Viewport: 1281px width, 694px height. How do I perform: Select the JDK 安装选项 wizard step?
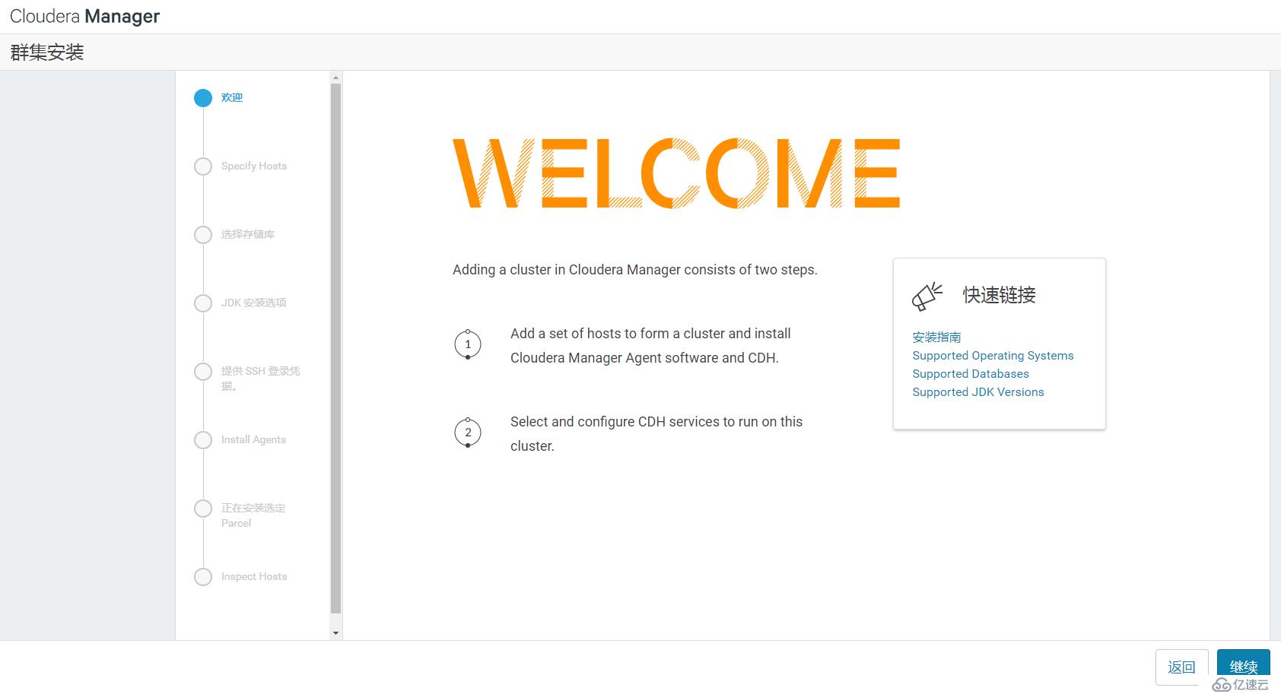click(254, 303)
